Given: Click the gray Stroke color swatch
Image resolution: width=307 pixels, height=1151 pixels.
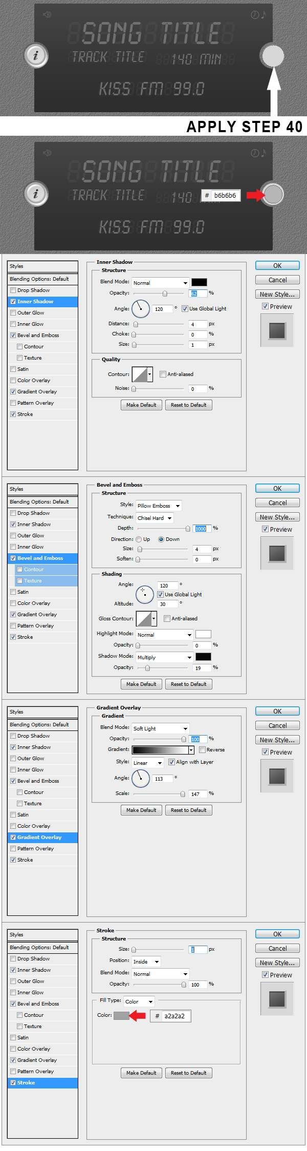Looking at the screenshot, I should 121,1016.
